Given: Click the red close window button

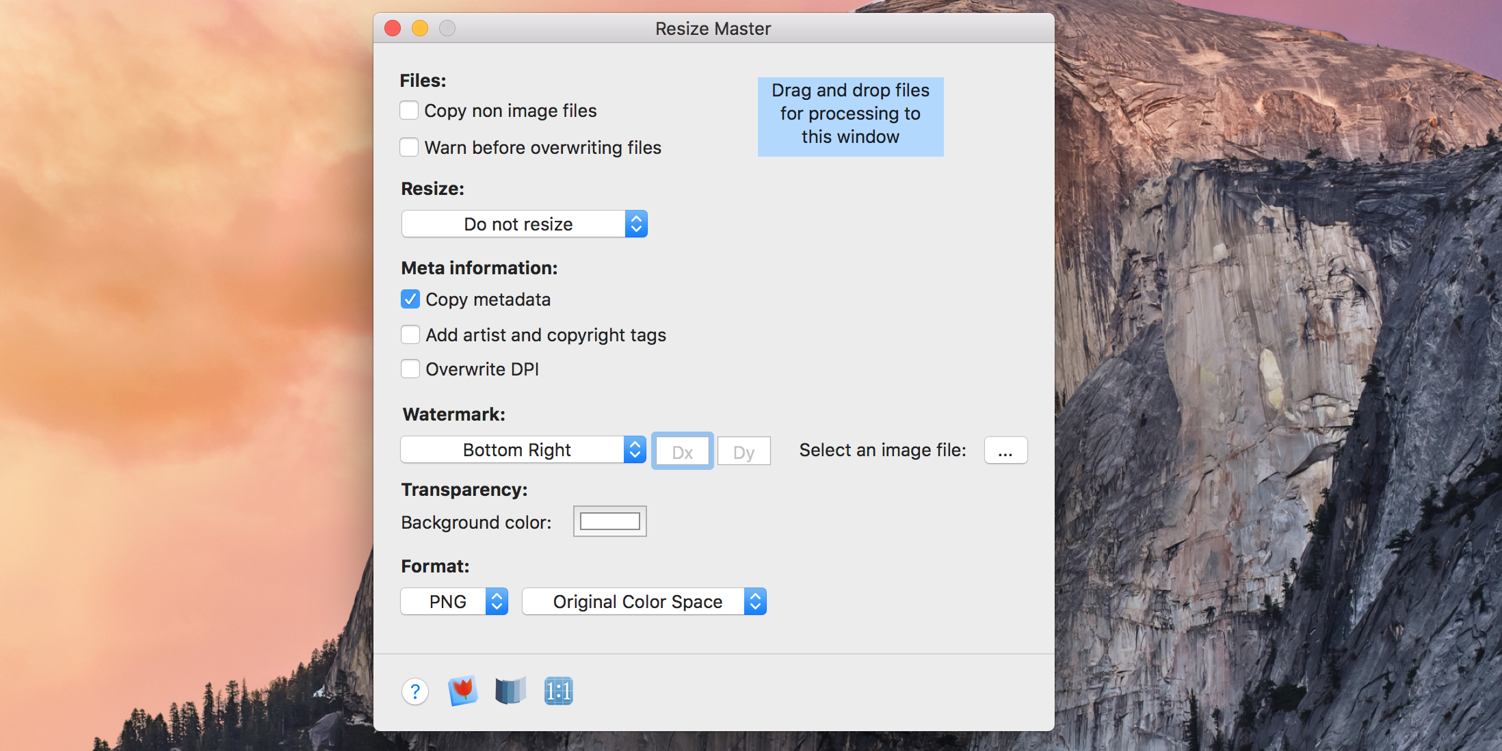Looking at the screenshot, I should 393,28.
